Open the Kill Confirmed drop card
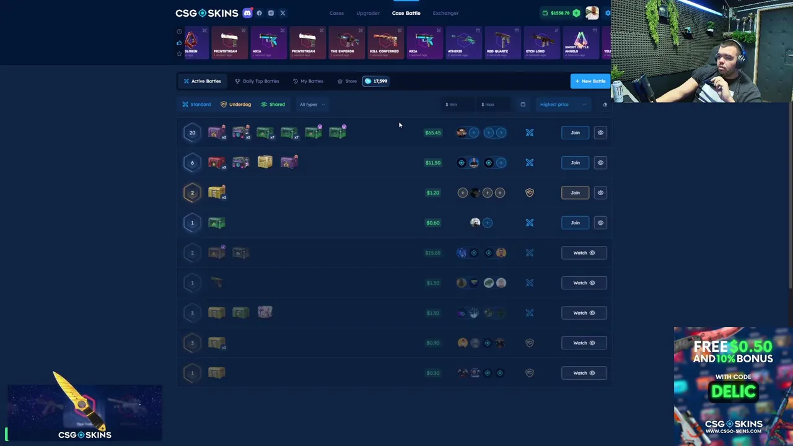Screen dimensions: 793x446 pos(386,43)
